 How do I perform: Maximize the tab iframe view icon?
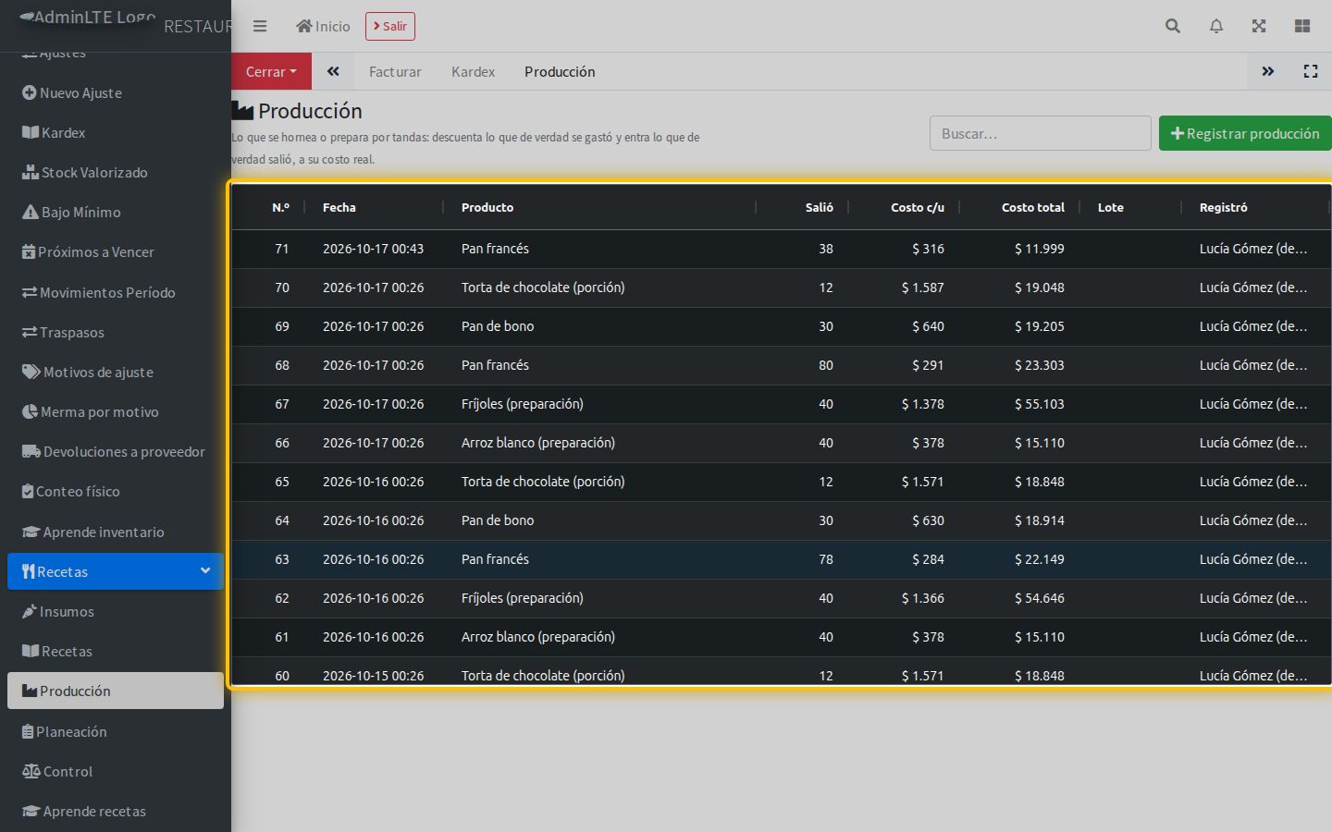coord(1311,71)
